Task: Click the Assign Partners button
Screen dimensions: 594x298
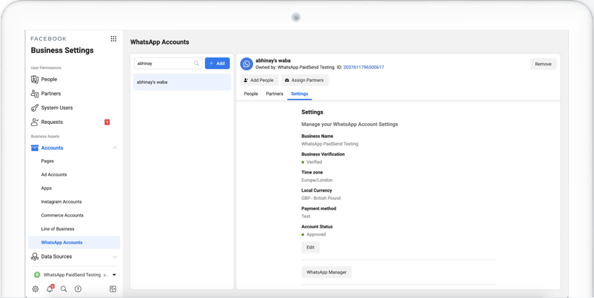Action: [305, 81]
